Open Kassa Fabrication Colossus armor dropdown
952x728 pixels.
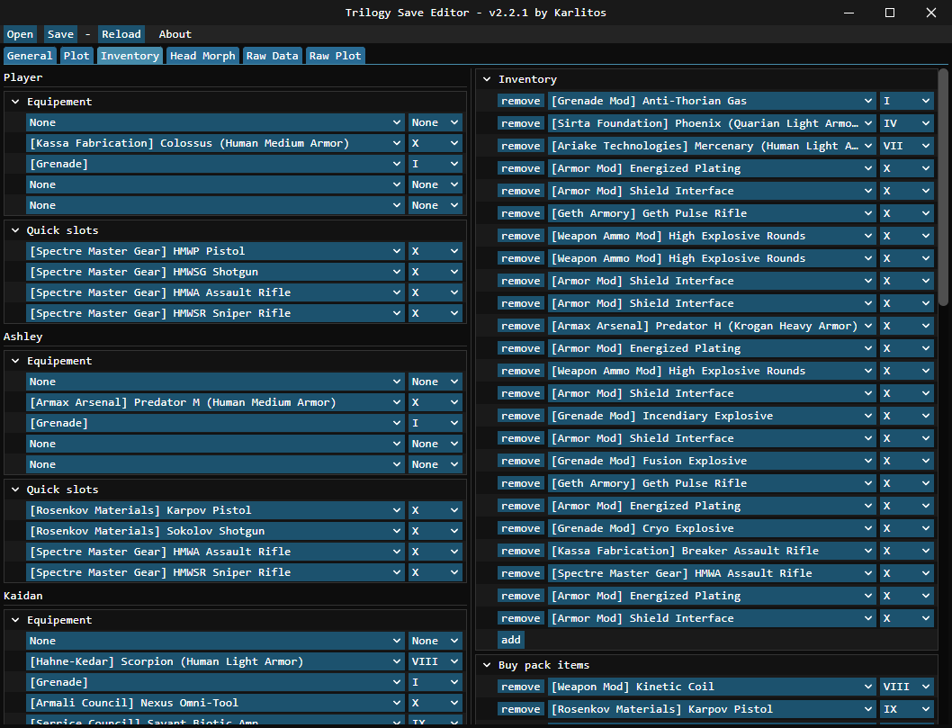pos(215,143)
